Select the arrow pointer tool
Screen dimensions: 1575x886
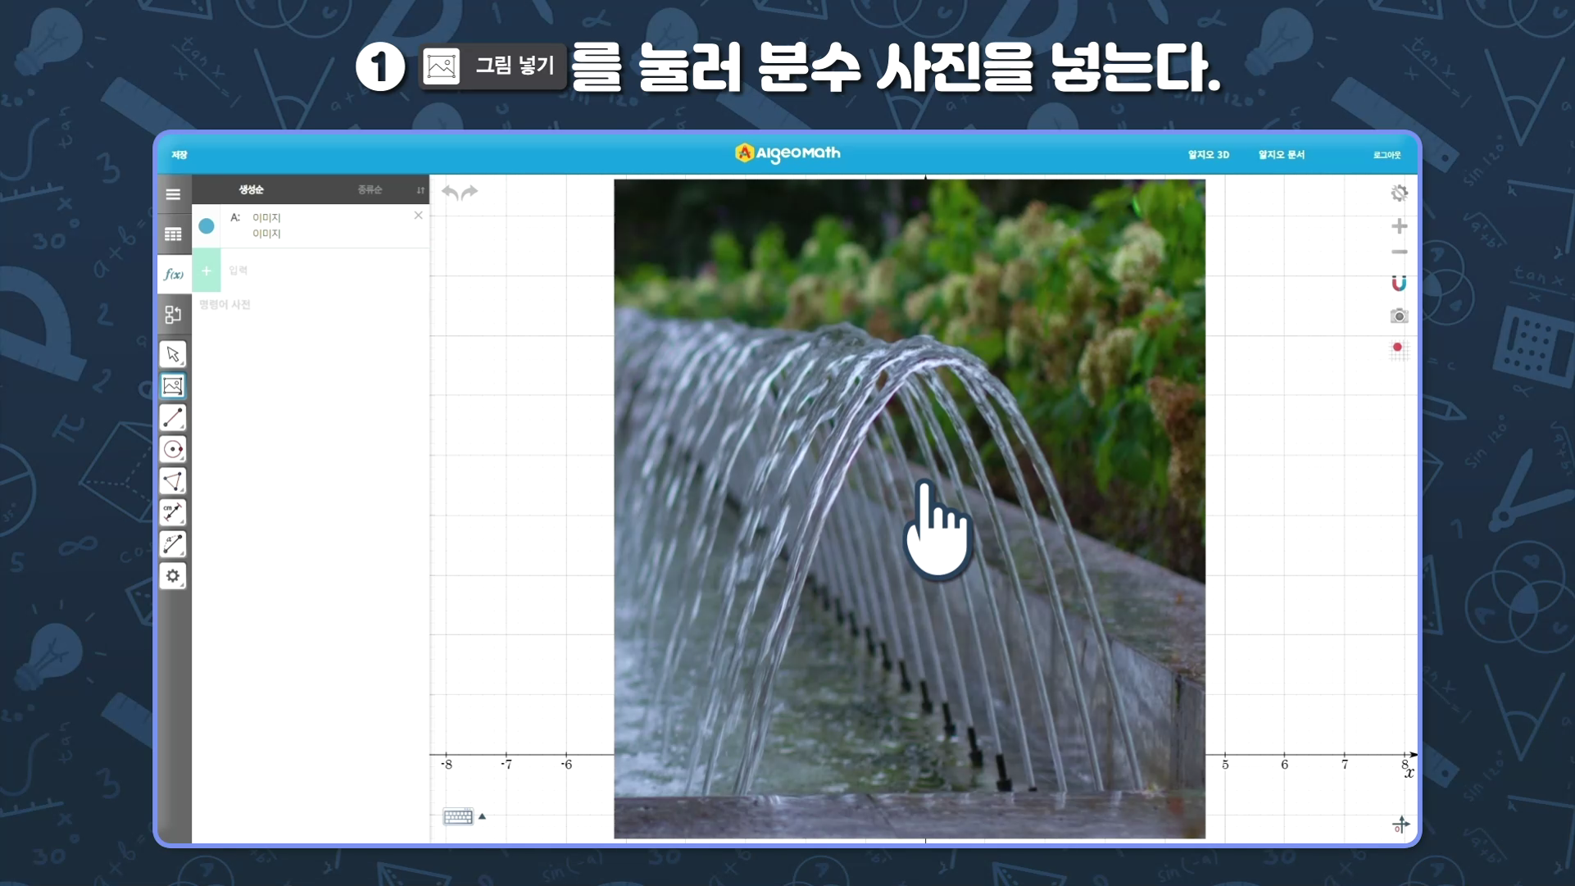(173, 354)
